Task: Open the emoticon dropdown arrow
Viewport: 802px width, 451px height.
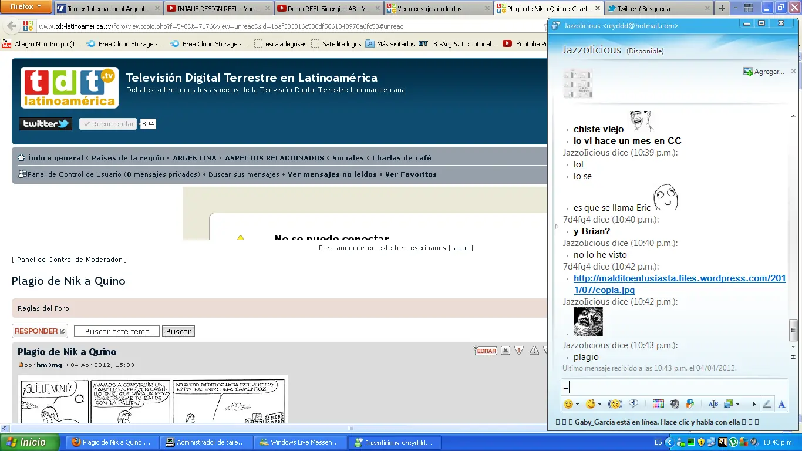Action: 577,405
